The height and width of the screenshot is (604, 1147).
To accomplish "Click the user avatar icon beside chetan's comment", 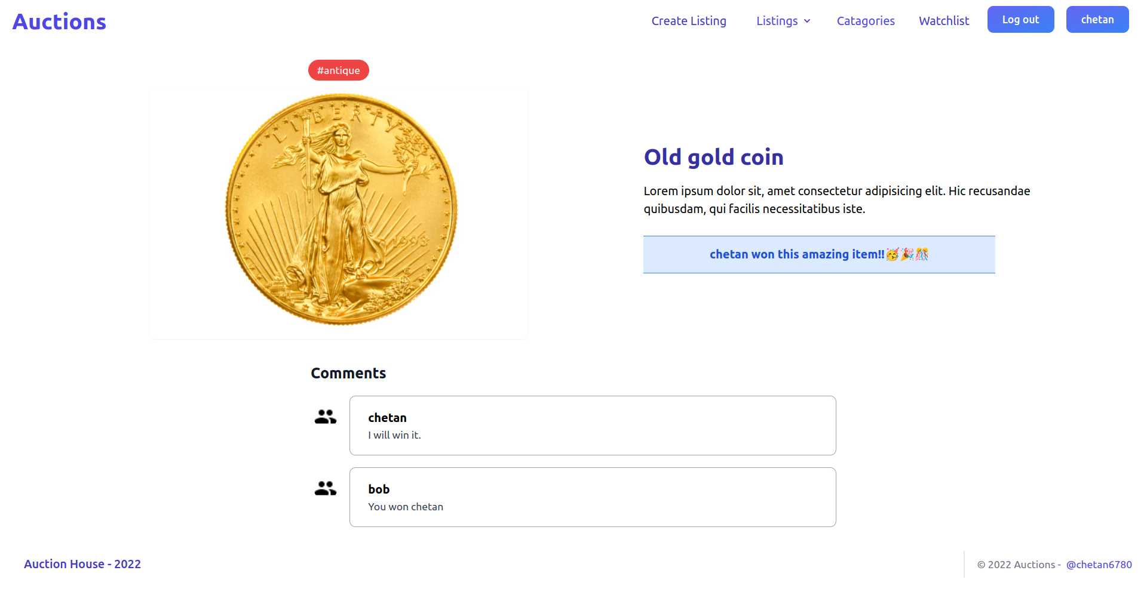I will [x=326, y=417].
